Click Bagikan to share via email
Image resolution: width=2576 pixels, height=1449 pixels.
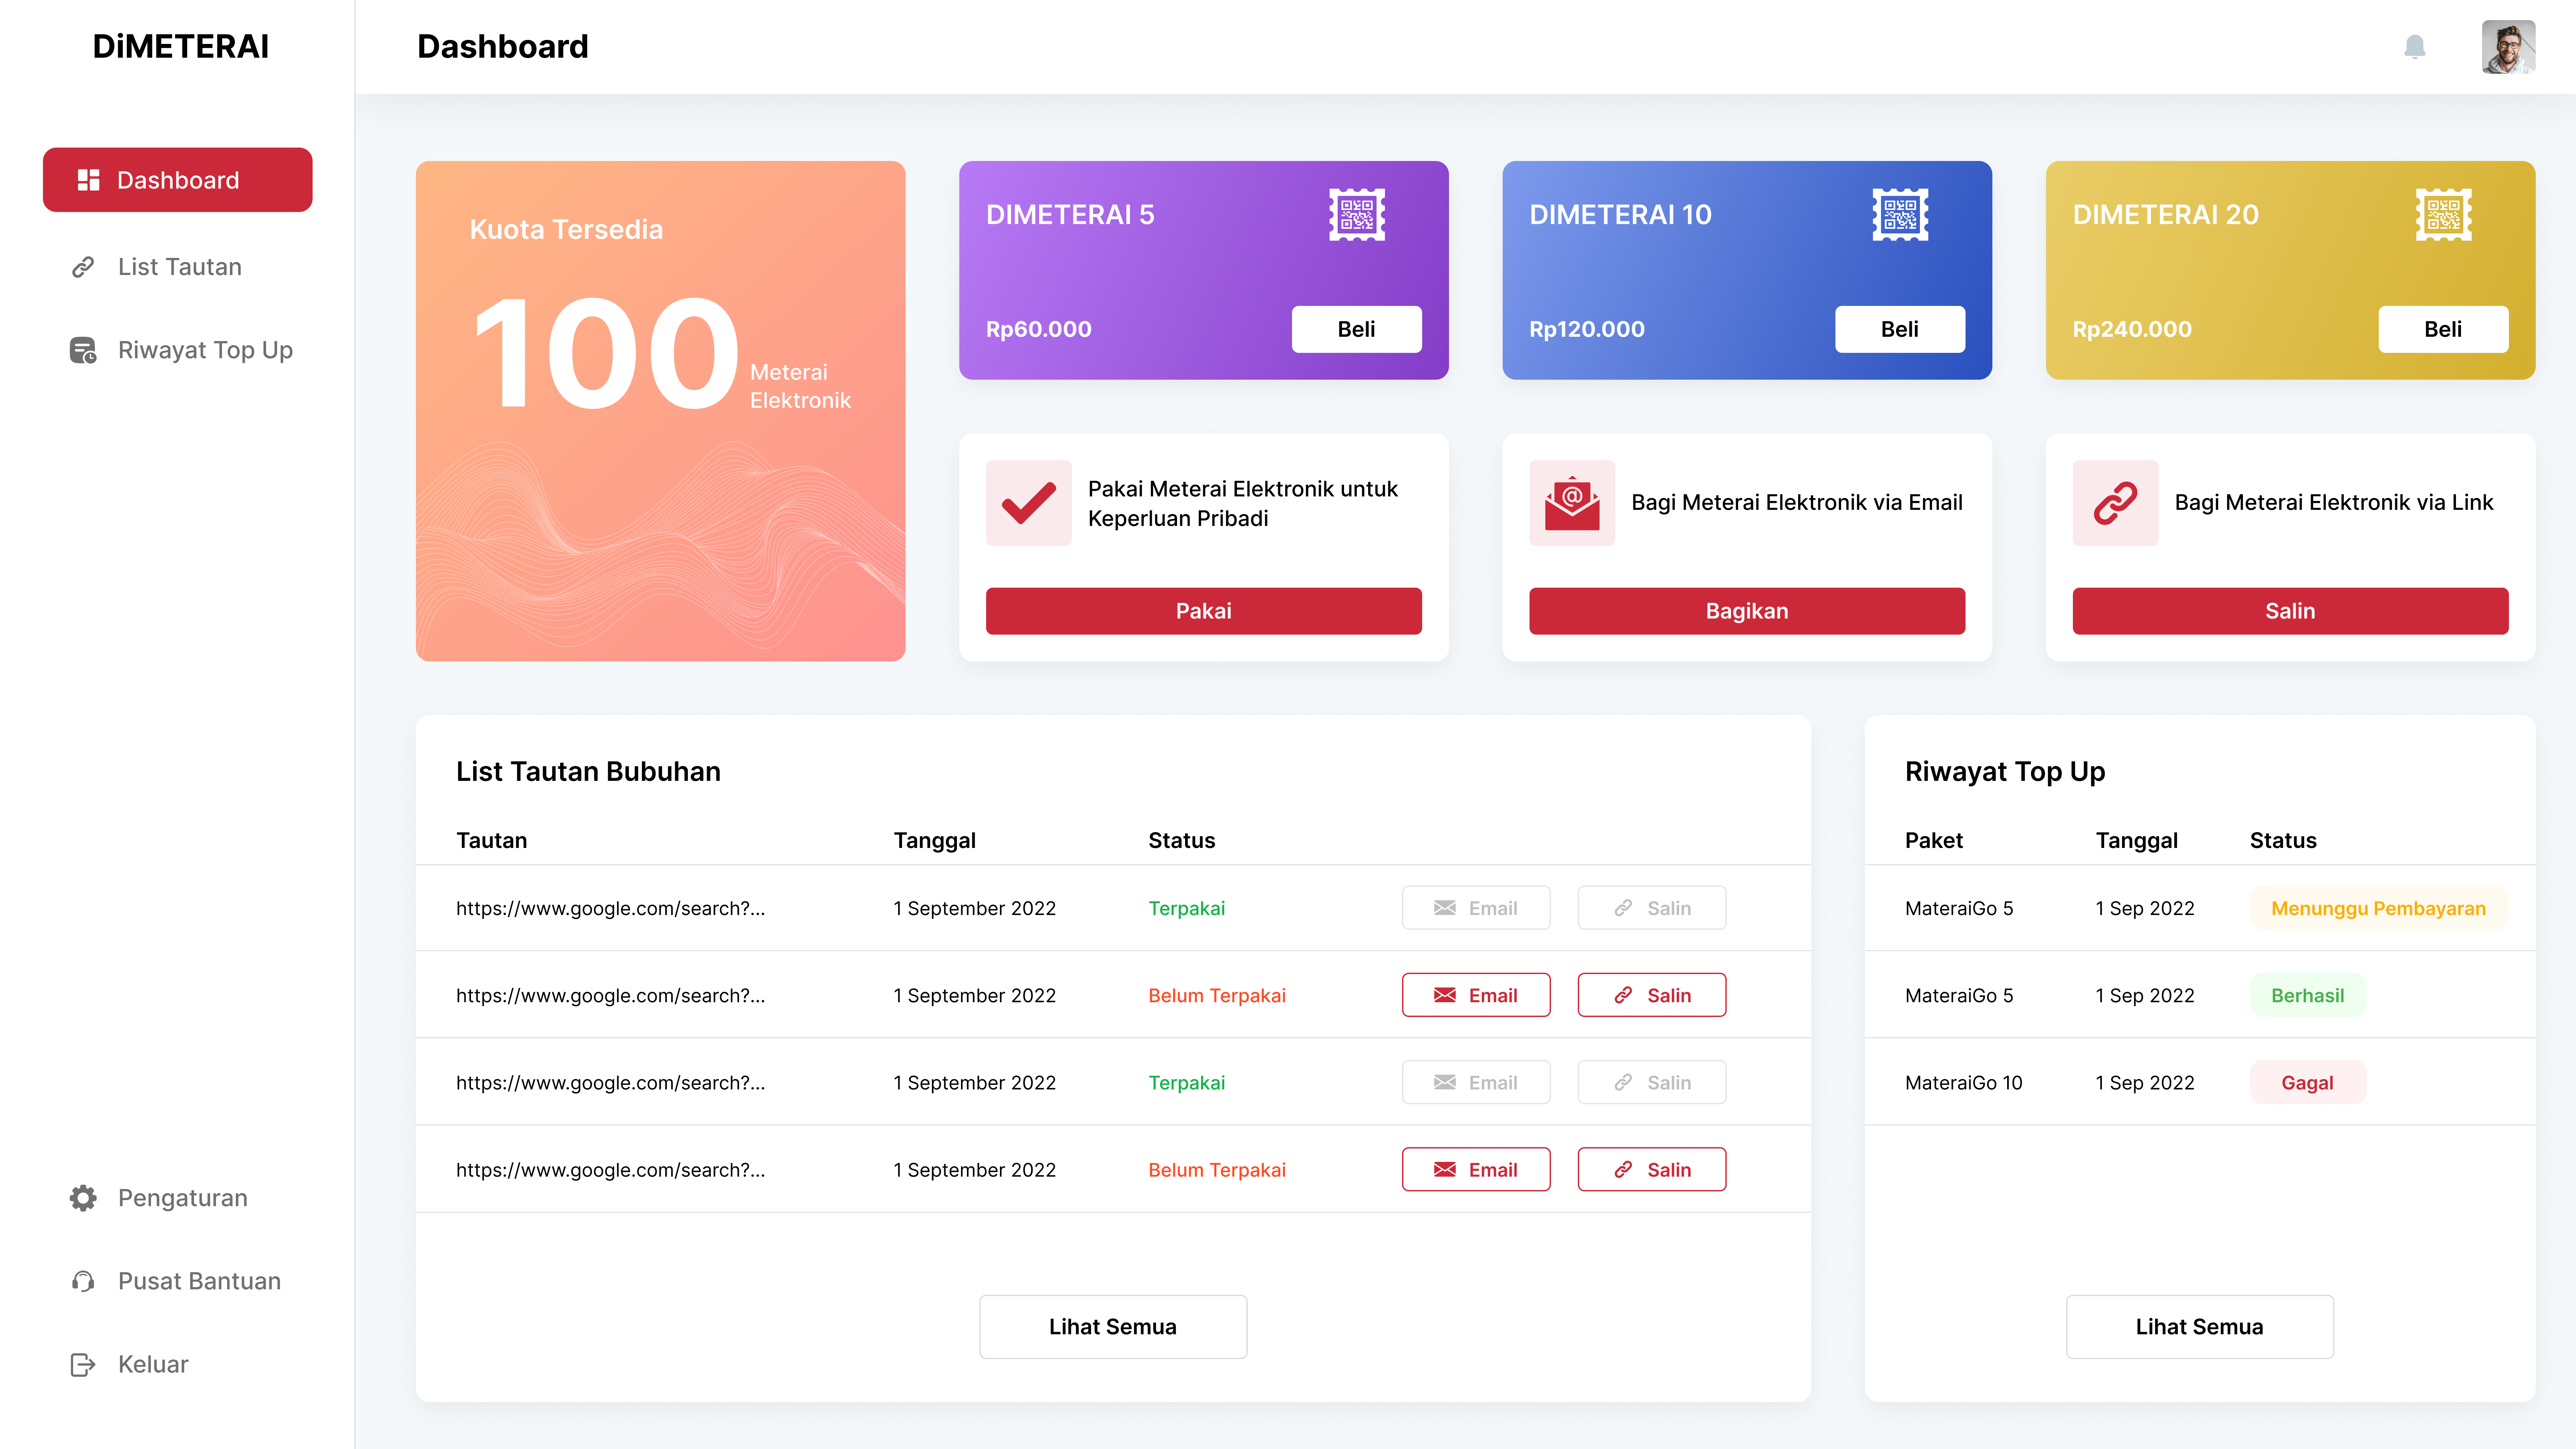tap(1746, 611)
